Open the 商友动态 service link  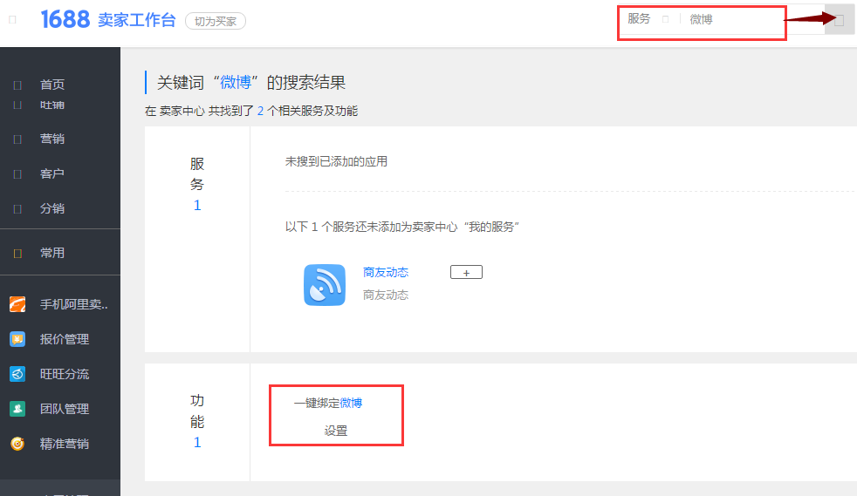click(386, 273)
